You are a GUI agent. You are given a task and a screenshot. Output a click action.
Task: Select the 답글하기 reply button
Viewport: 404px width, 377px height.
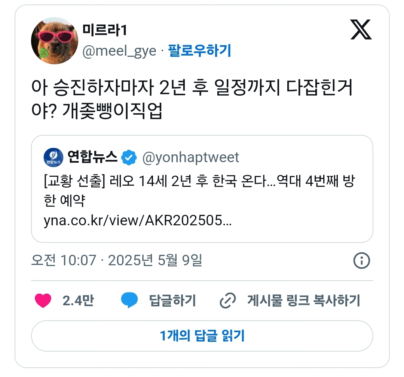pyautogui.click(x=172, y=300)
